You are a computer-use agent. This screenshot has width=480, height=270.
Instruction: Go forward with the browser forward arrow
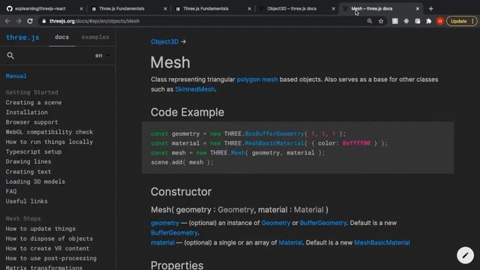pyautogui.click(x=19, y=21)
